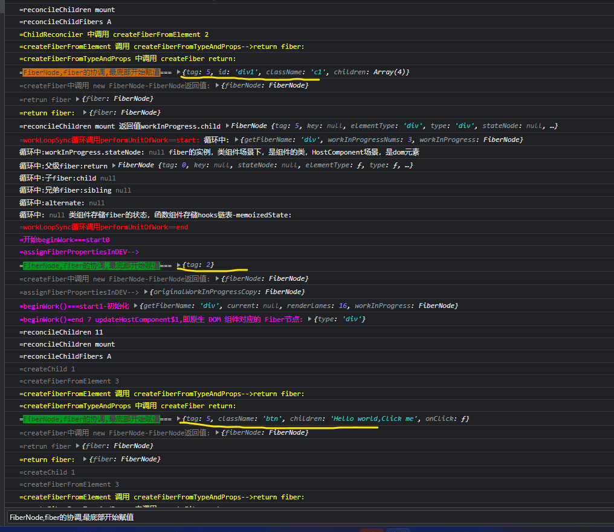The height and width of the screenshot is (532, 614).
Task: Expand FiberNode returned by workInProgress.child
Action: (x=227, y=126)
